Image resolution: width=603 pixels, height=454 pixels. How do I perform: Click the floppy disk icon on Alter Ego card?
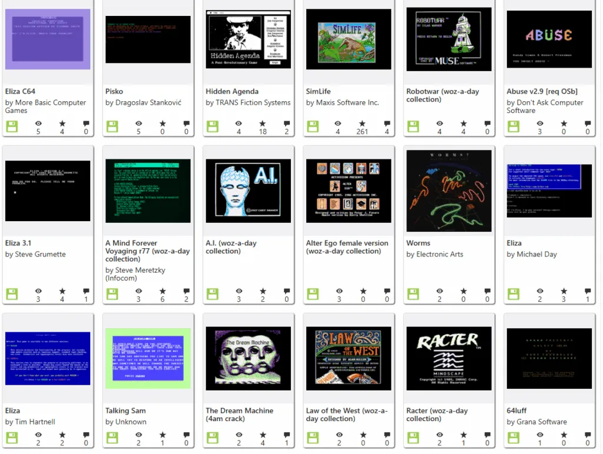pos(313,294)
